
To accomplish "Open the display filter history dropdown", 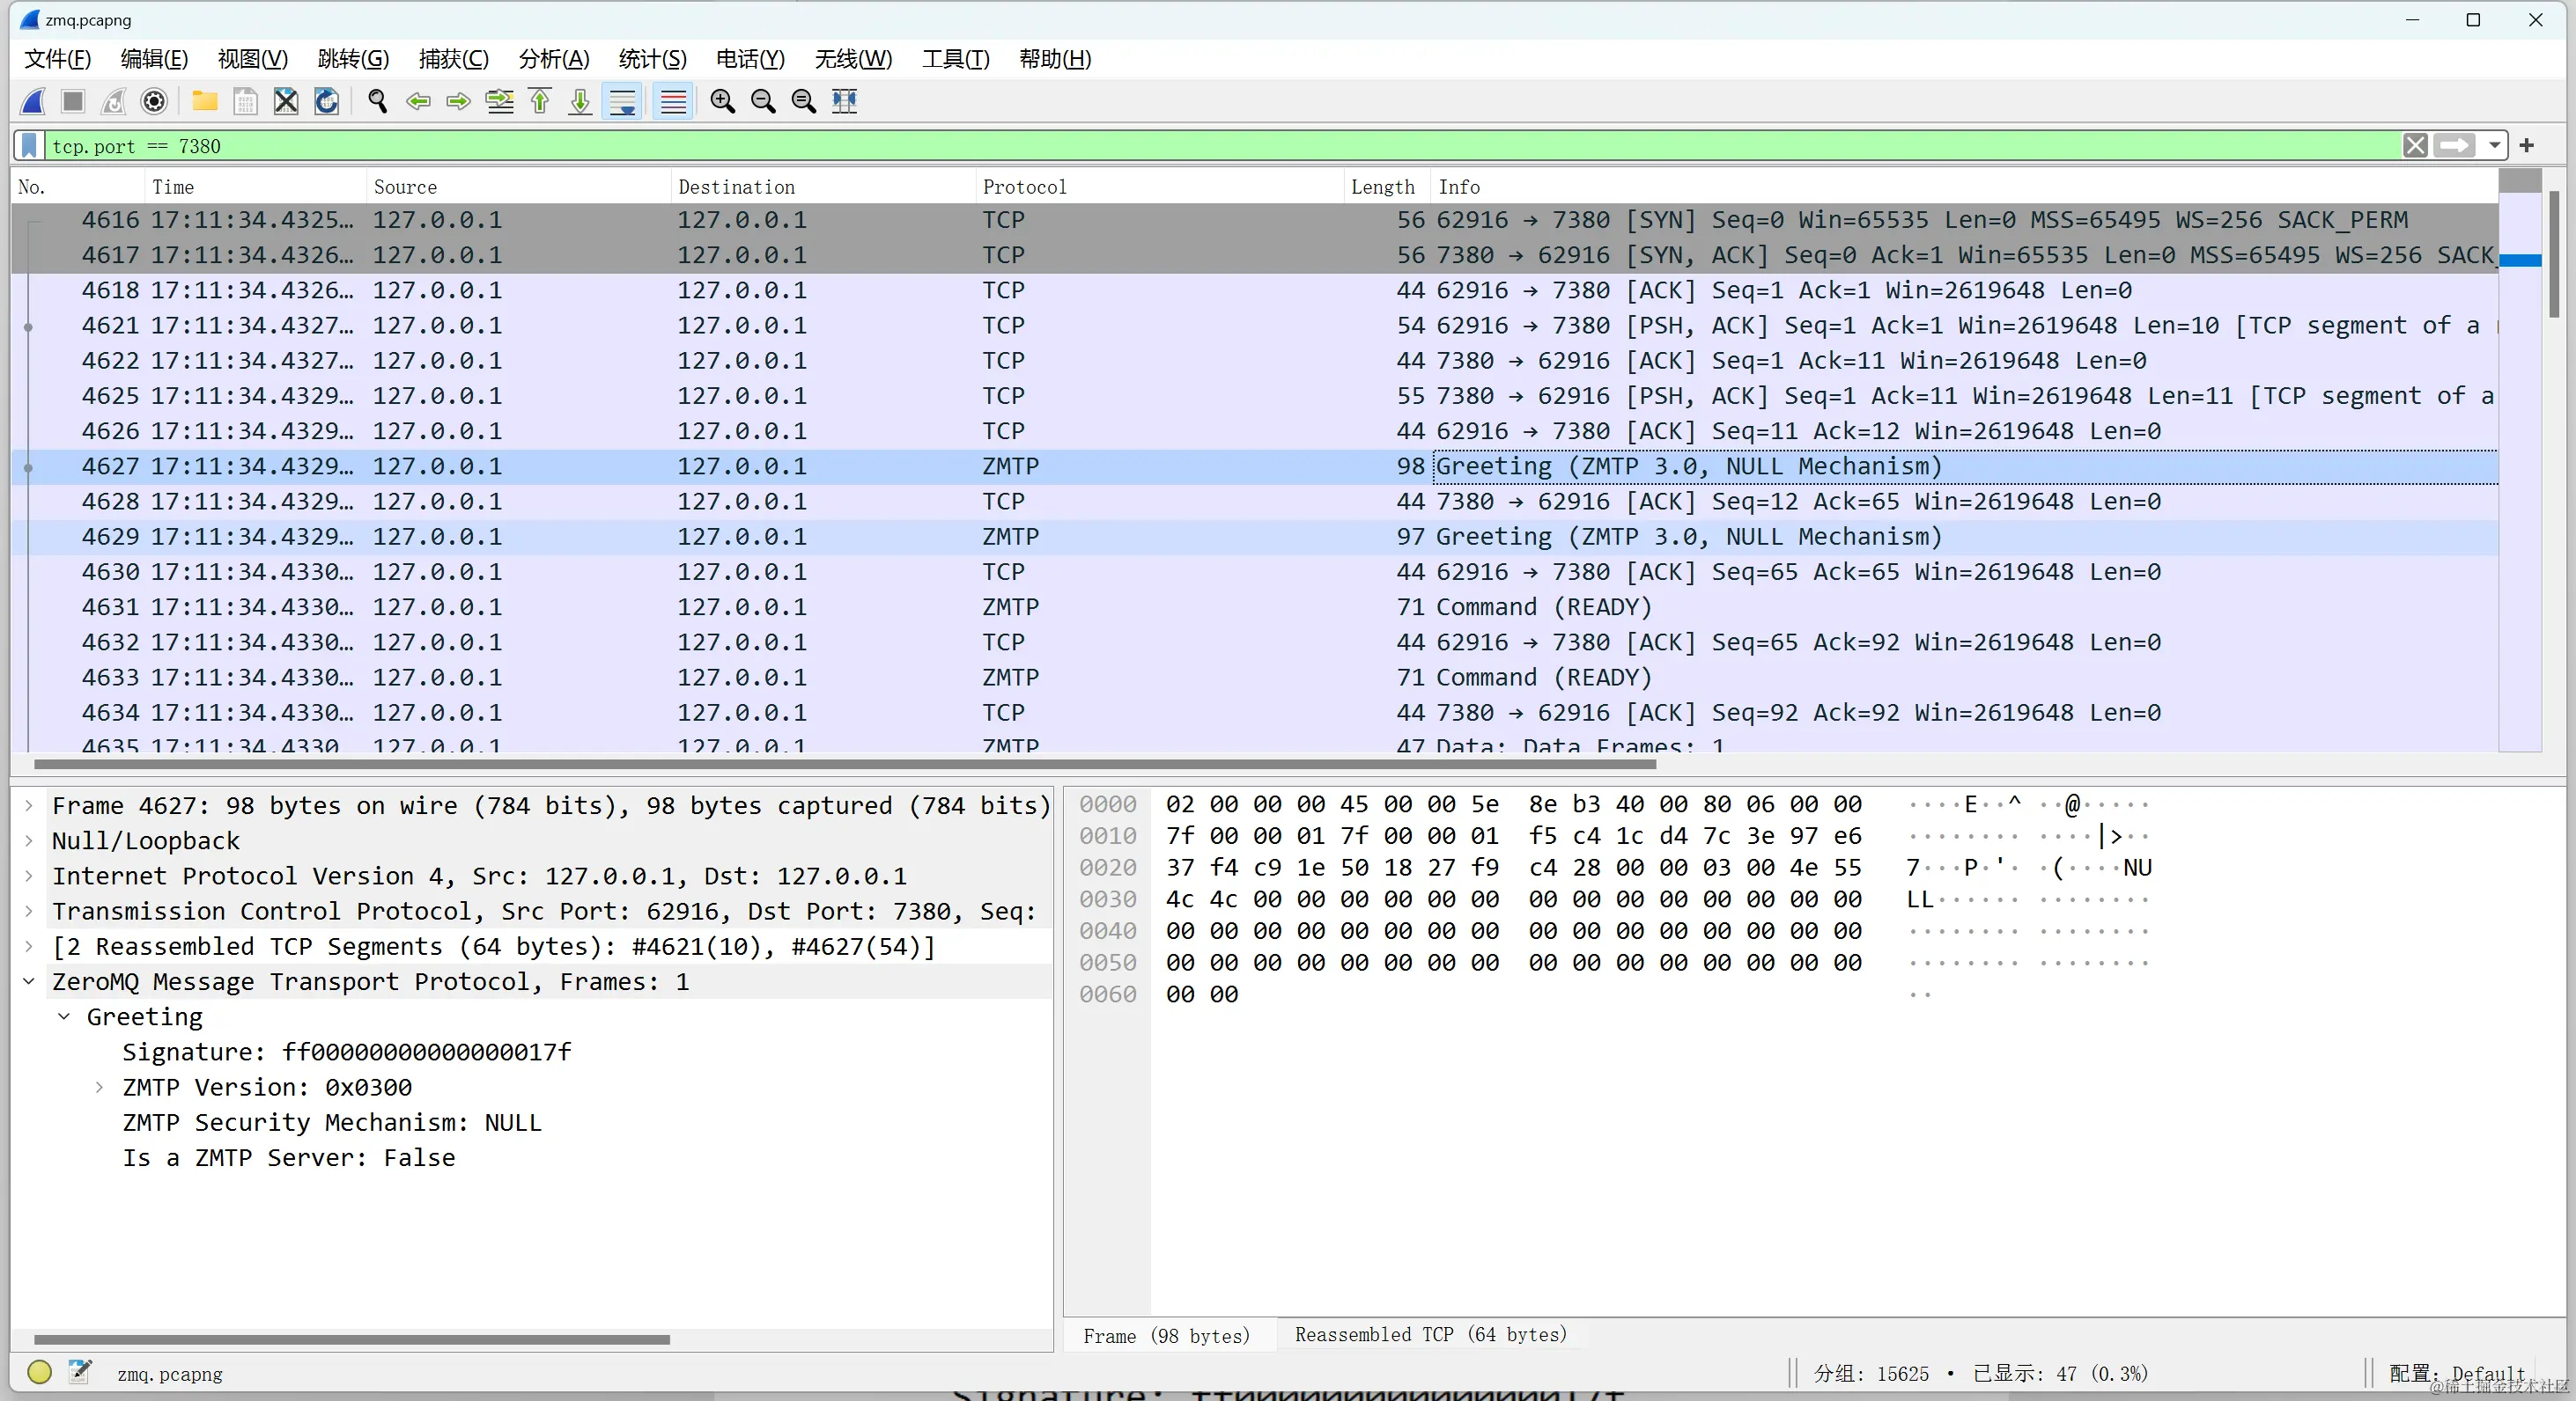I will pos(2492,146).
